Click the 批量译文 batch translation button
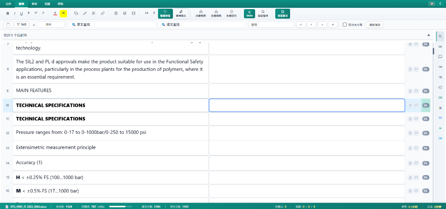This screenshot has width=446, height=209. point(232,13)
